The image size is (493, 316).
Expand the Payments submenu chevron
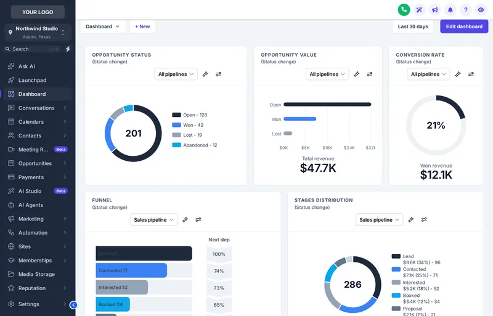coord(65,177)
